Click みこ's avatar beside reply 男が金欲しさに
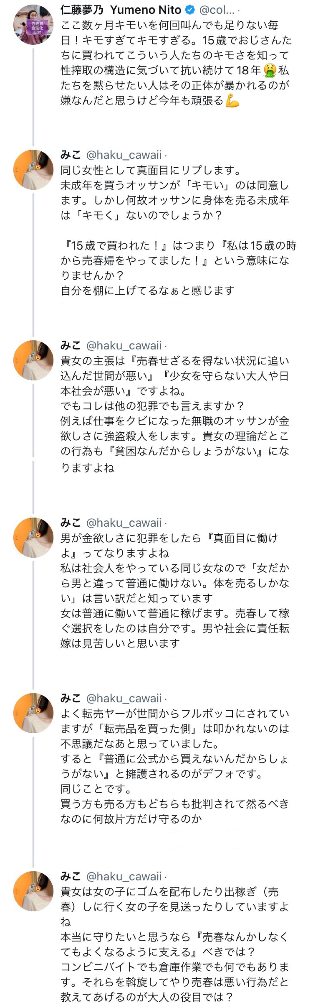This screenshot has height=1008, width=313. click(33, 537)
